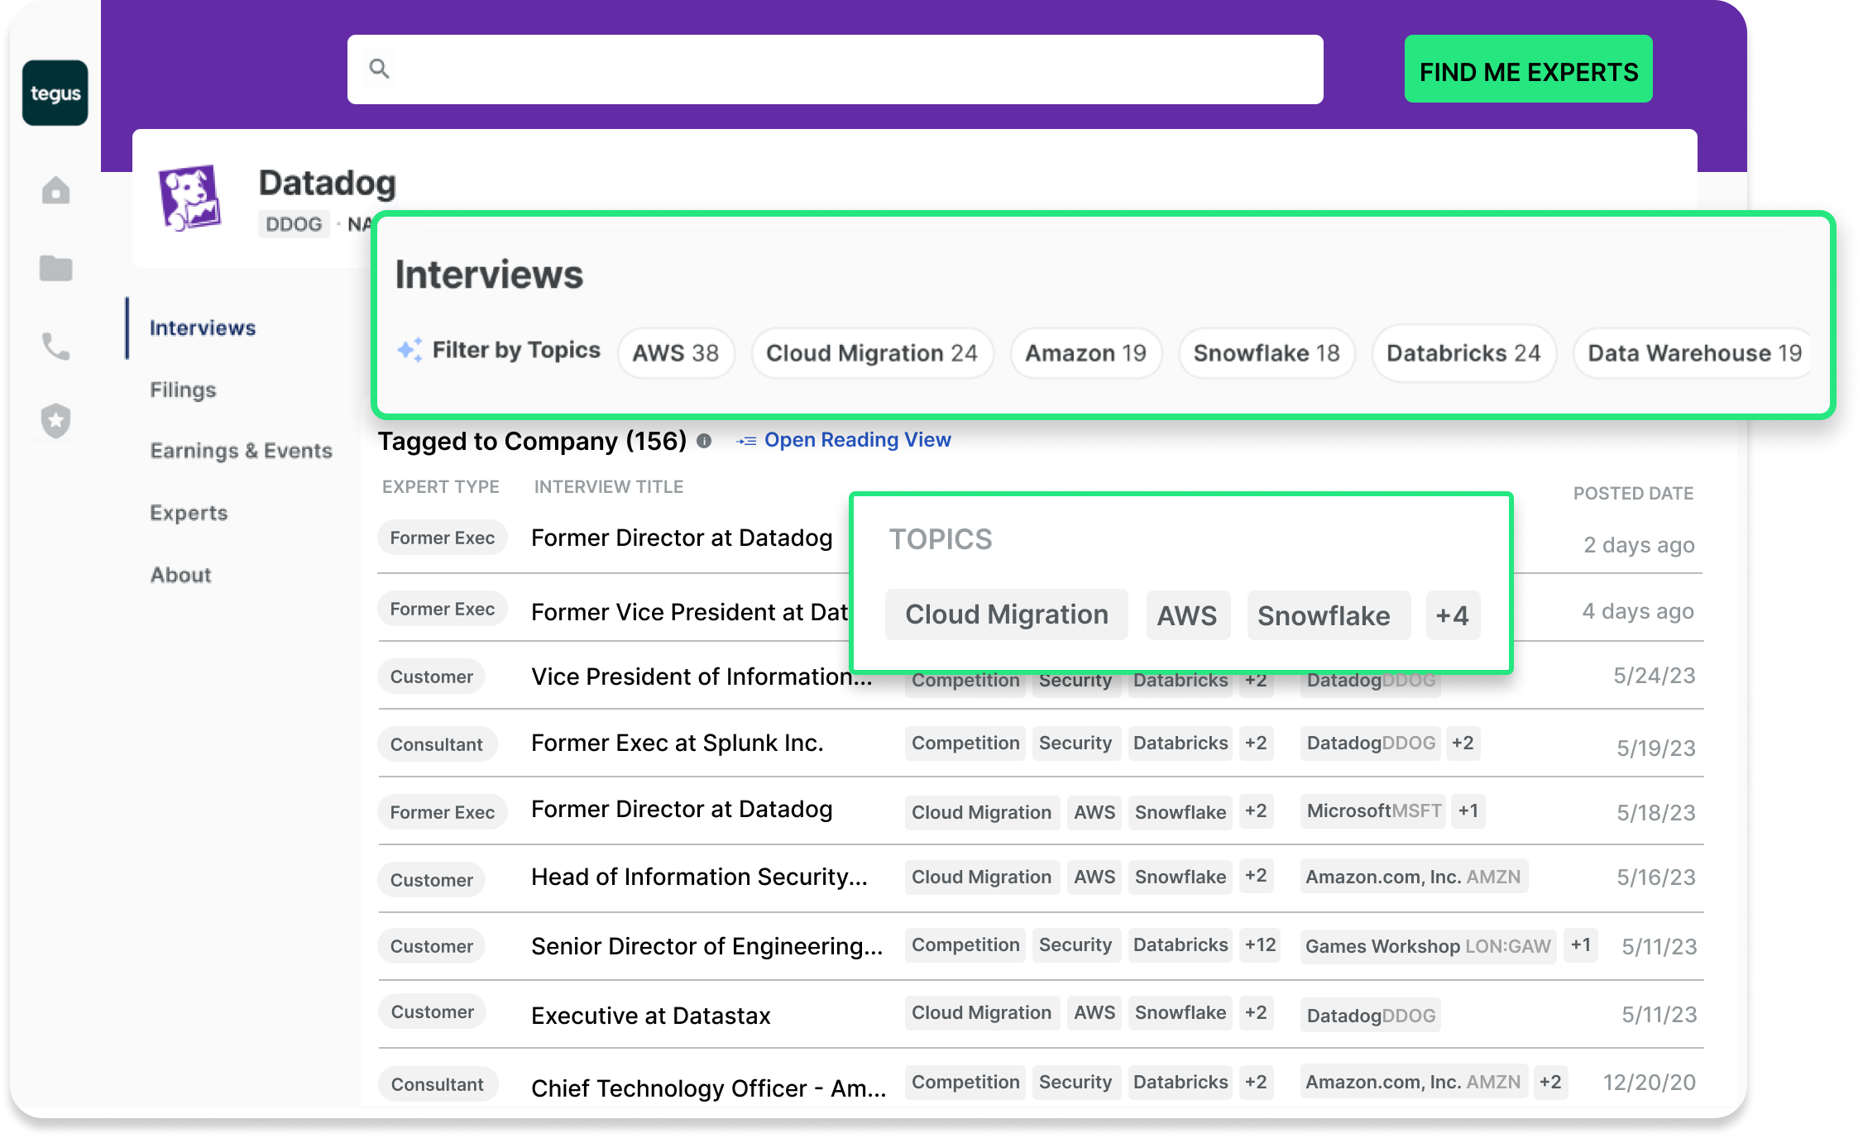Open the shield star sidebar icon
This screenshot has width=1863, height=1138.
tap(55, 421)
